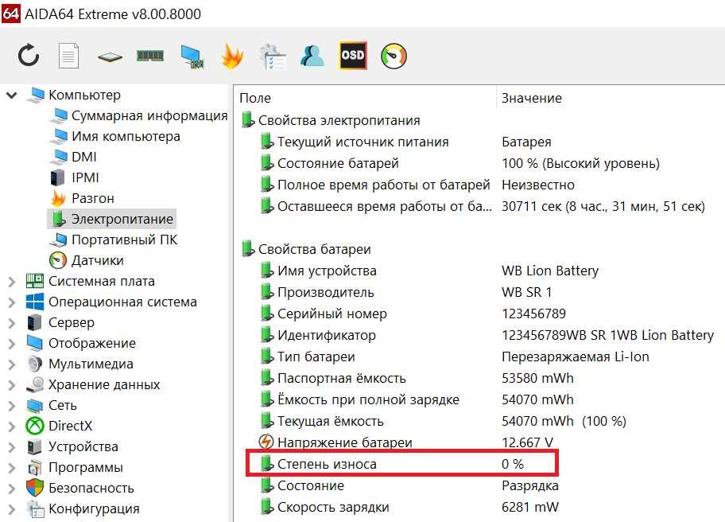The image size is (725, 522).
Task: Expand the Сервер tree node
Action: tap(12, 322)
